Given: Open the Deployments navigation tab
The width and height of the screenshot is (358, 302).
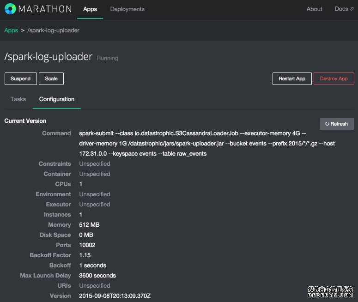Looking at the screenshot, I should (127, 9).
